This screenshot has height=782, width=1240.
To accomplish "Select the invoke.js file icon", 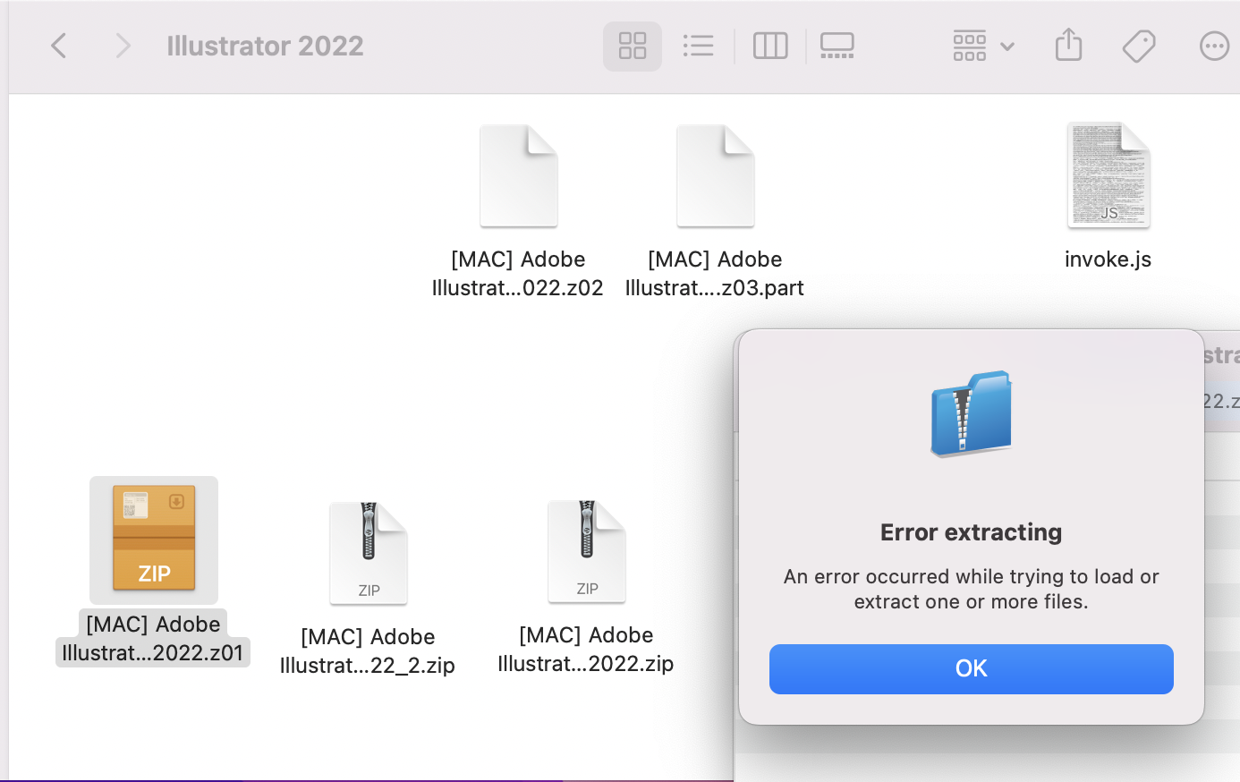I will pos(1108,175).
